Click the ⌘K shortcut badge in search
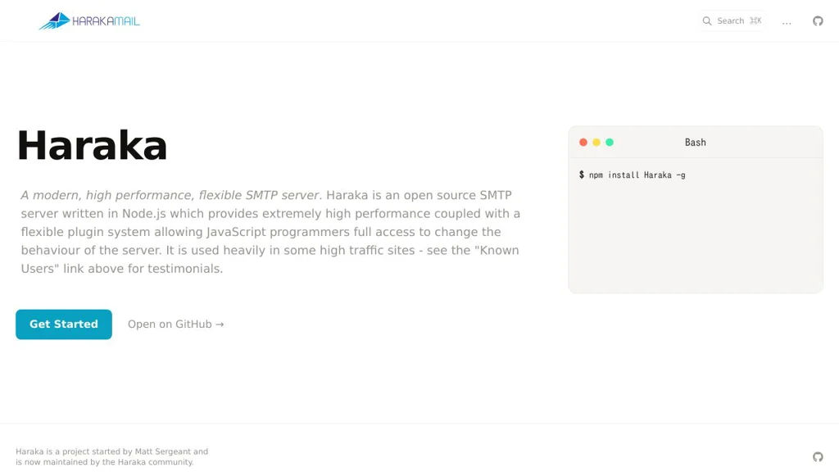The image size is (839, 472). (755, 21)
